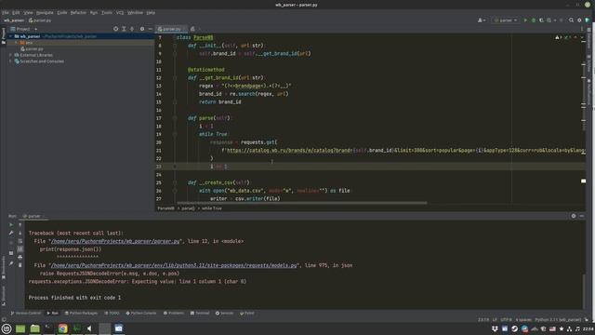Click the Print icon in Run panel
This screenshot has width=595, height=335.
click(20, 257)
